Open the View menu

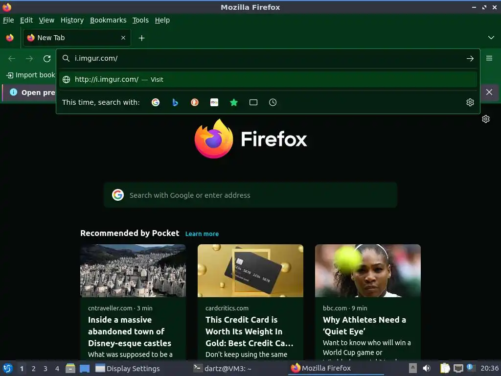pos(46,20)
